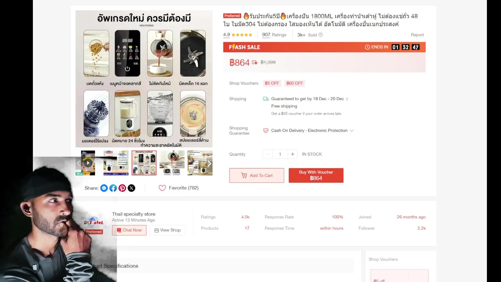
Task: Play the product video thumbnail
Action: click(88, 163)
